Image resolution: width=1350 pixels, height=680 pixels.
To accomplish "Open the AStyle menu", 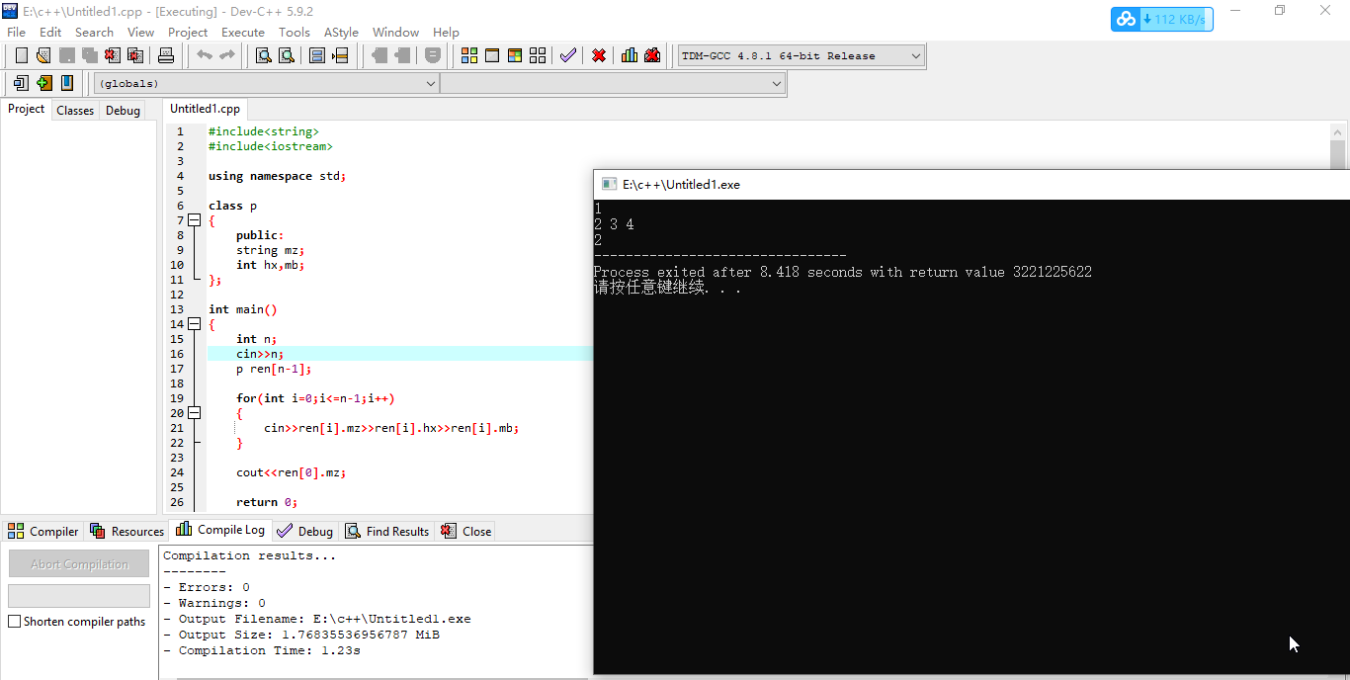I will click(341, 32).
